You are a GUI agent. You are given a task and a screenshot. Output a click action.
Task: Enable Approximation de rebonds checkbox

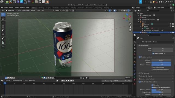coord(152,70)
